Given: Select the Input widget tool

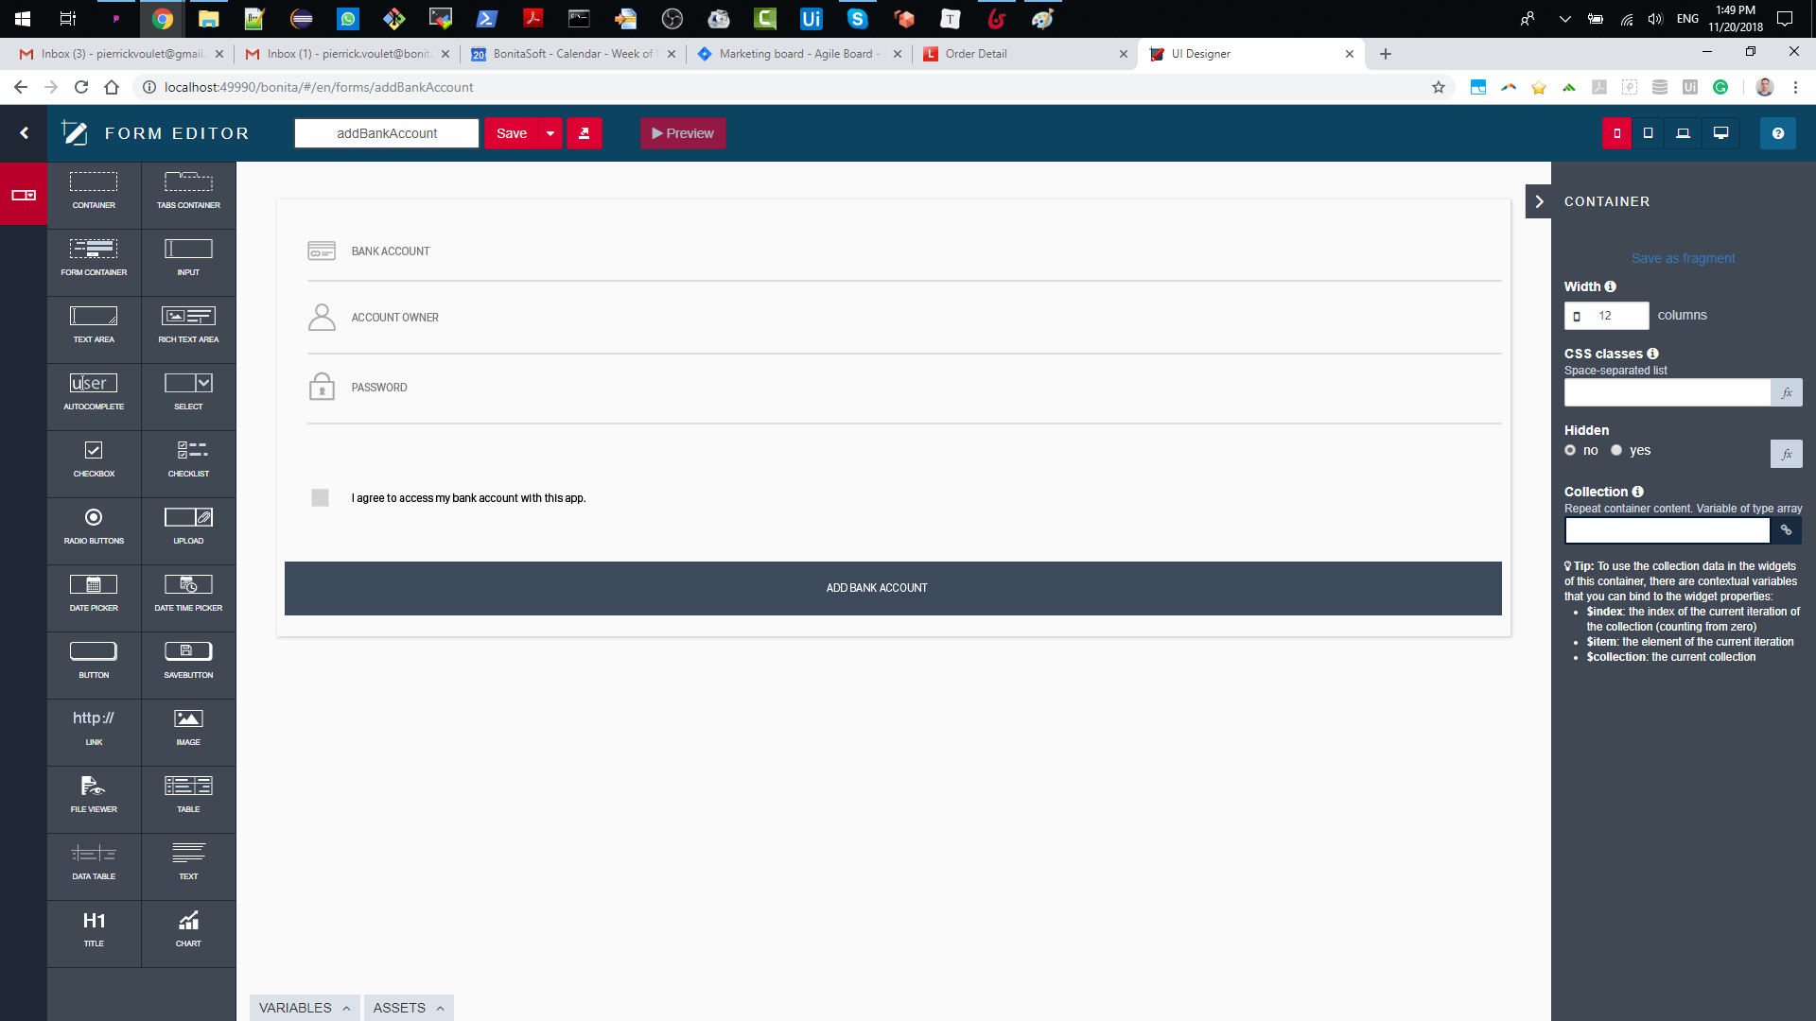Looking at the screenshot, I should [187, 258].
